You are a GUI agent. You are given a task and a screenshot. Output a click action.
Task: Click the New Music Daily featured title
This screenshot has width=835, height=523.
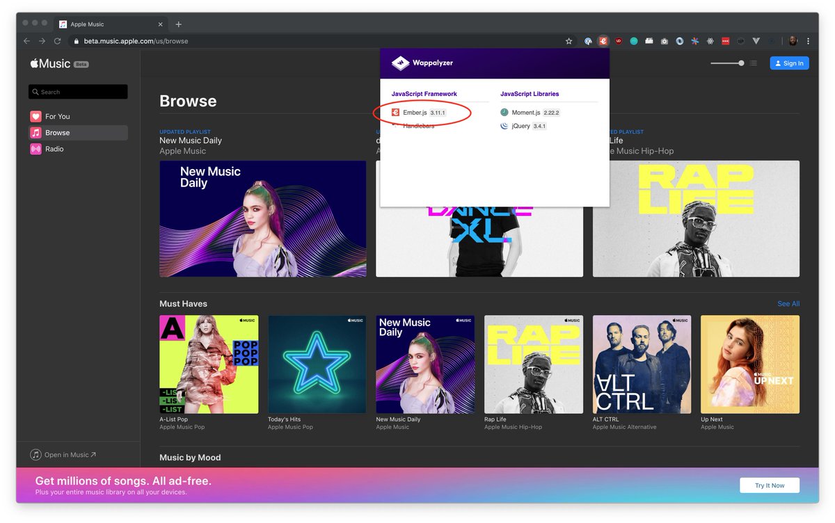click(x=191, y=140)
